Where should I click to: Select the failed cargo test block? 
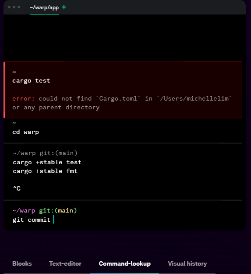(123, 90)
